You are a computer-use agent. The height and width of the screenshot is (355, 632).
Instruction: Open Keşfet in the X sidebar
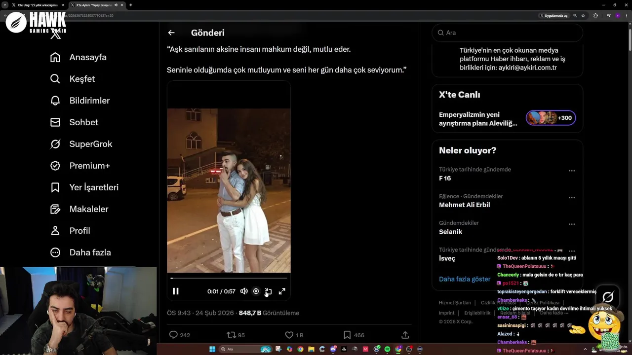click(73, 79)
